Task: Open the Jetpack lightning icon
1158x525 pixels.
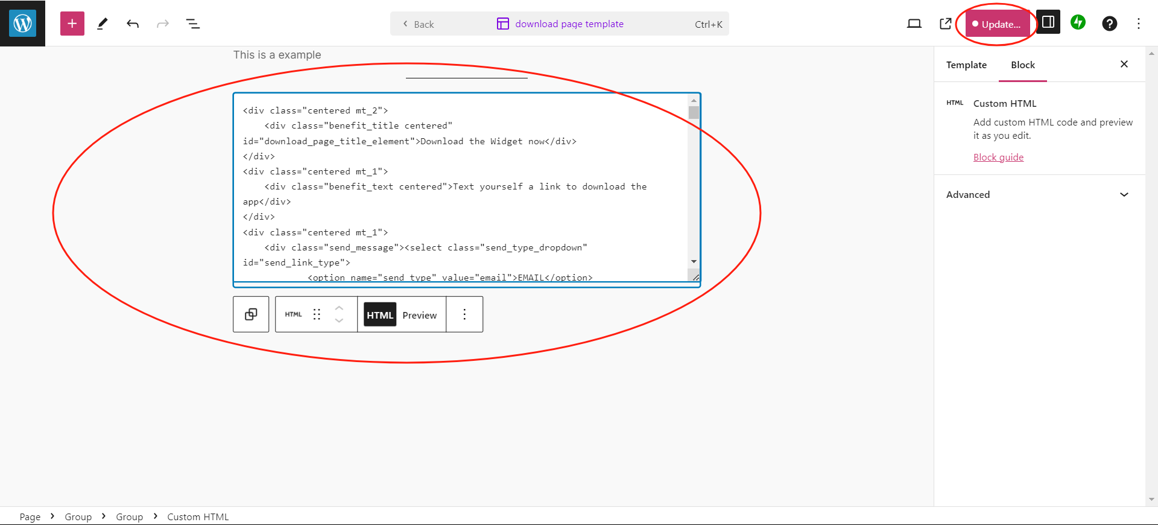Action: point(1078,22)
